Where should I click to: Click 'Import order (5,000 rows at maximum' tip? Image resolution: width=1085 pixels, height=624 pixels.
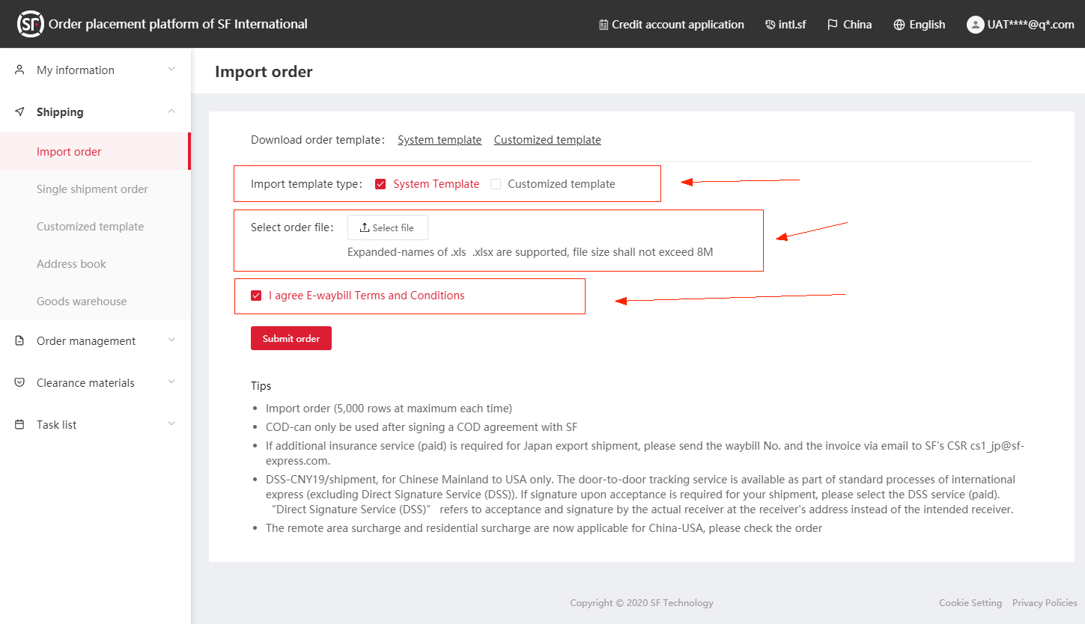pos(389,409)
